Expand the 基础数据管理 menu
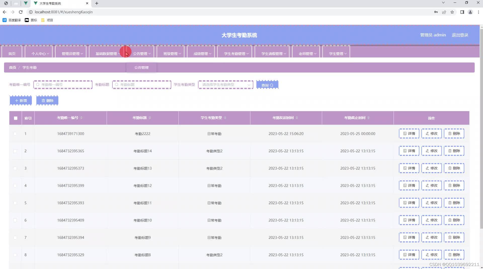This screenshot has width=483, height=269. pos(106,52)
